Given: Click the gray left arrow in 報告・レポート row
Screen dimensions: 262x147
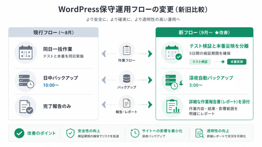Looking at the screenshot, I should 104,105.
